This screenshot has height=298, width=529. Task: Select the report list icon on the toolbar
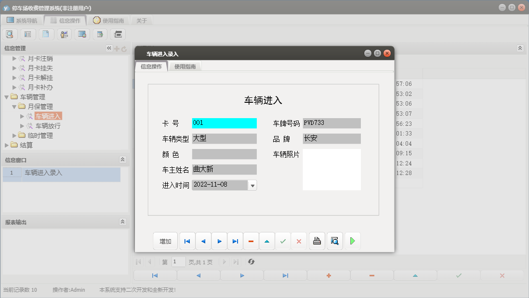point(28,34)
